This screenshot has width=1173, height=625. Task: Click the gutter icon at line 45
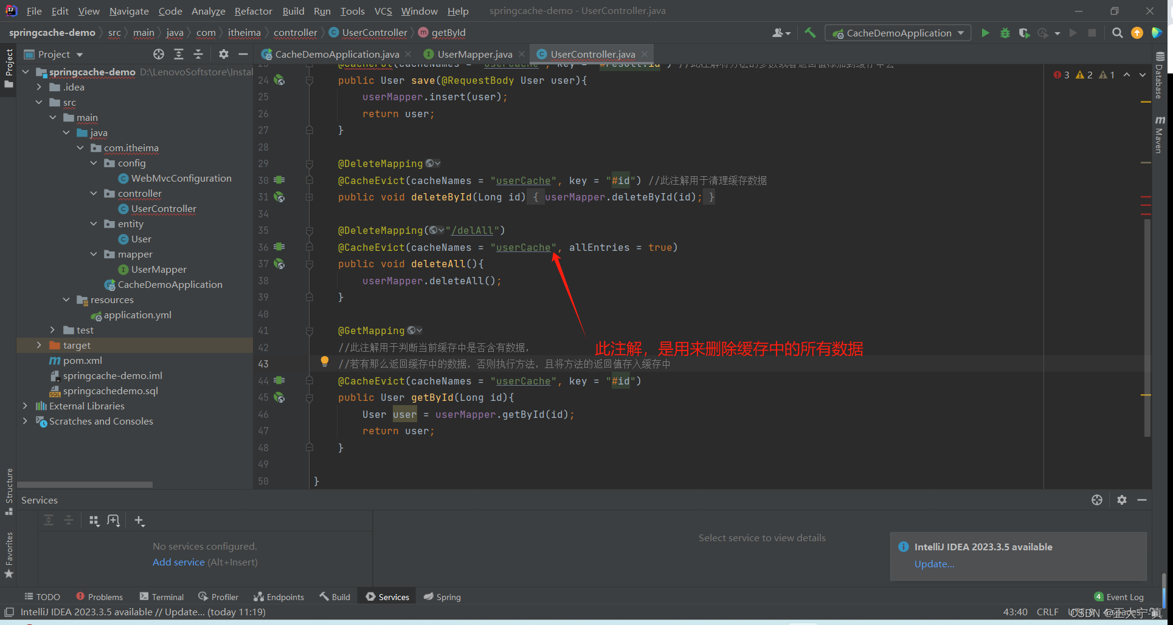pos(279,397)
